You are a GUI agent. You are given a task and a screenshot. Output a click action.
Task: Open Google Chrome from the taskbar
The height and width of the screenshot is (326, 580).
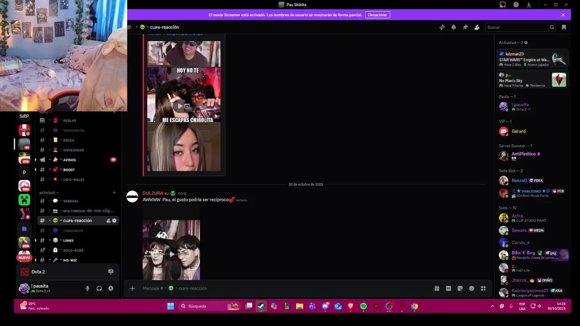point(414,306)
